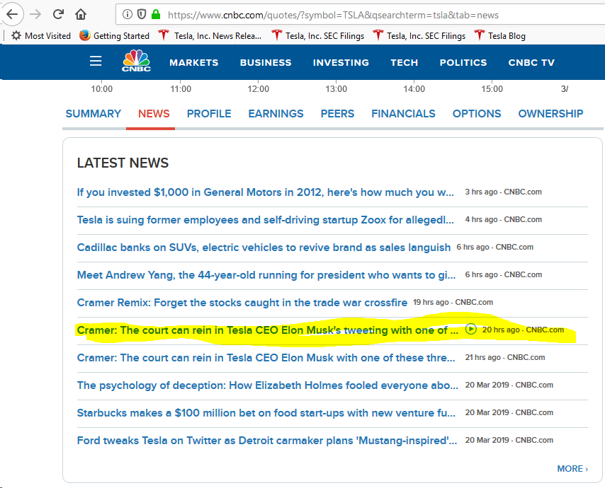This screenshot has height=488, width=605.
Task: Open the second Tesla, Inc. SEC Filings bookmark
Action: click(419, 36)
